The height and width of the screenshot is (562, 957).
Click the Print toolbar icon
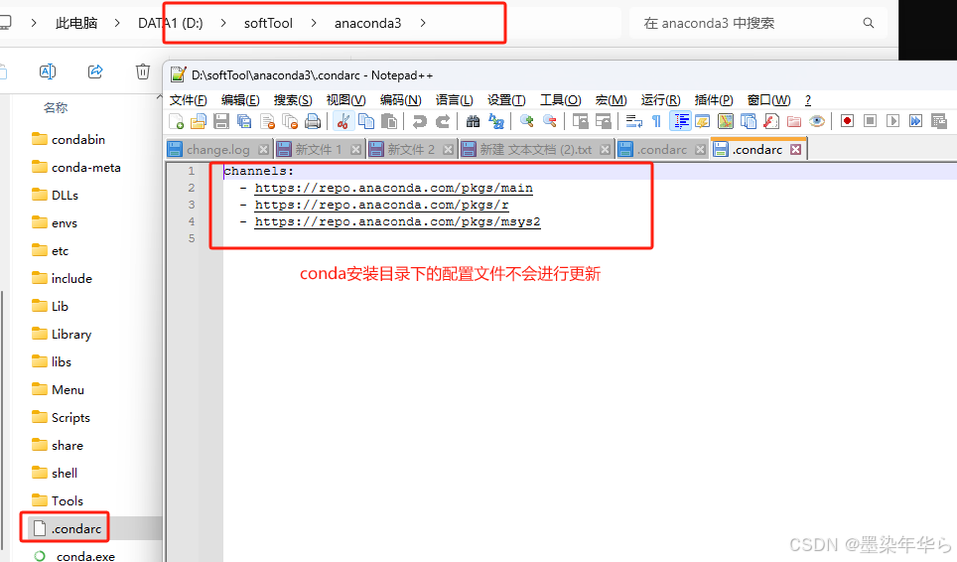(313, 121)
